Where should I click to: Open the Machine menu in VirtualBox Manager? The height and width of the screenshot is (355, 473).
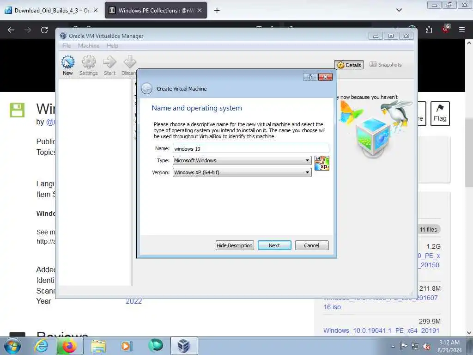click(x=89, y=46)
